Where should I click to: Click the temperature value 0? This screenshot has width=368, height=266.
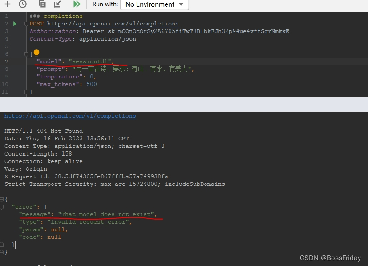coord(91,77)
